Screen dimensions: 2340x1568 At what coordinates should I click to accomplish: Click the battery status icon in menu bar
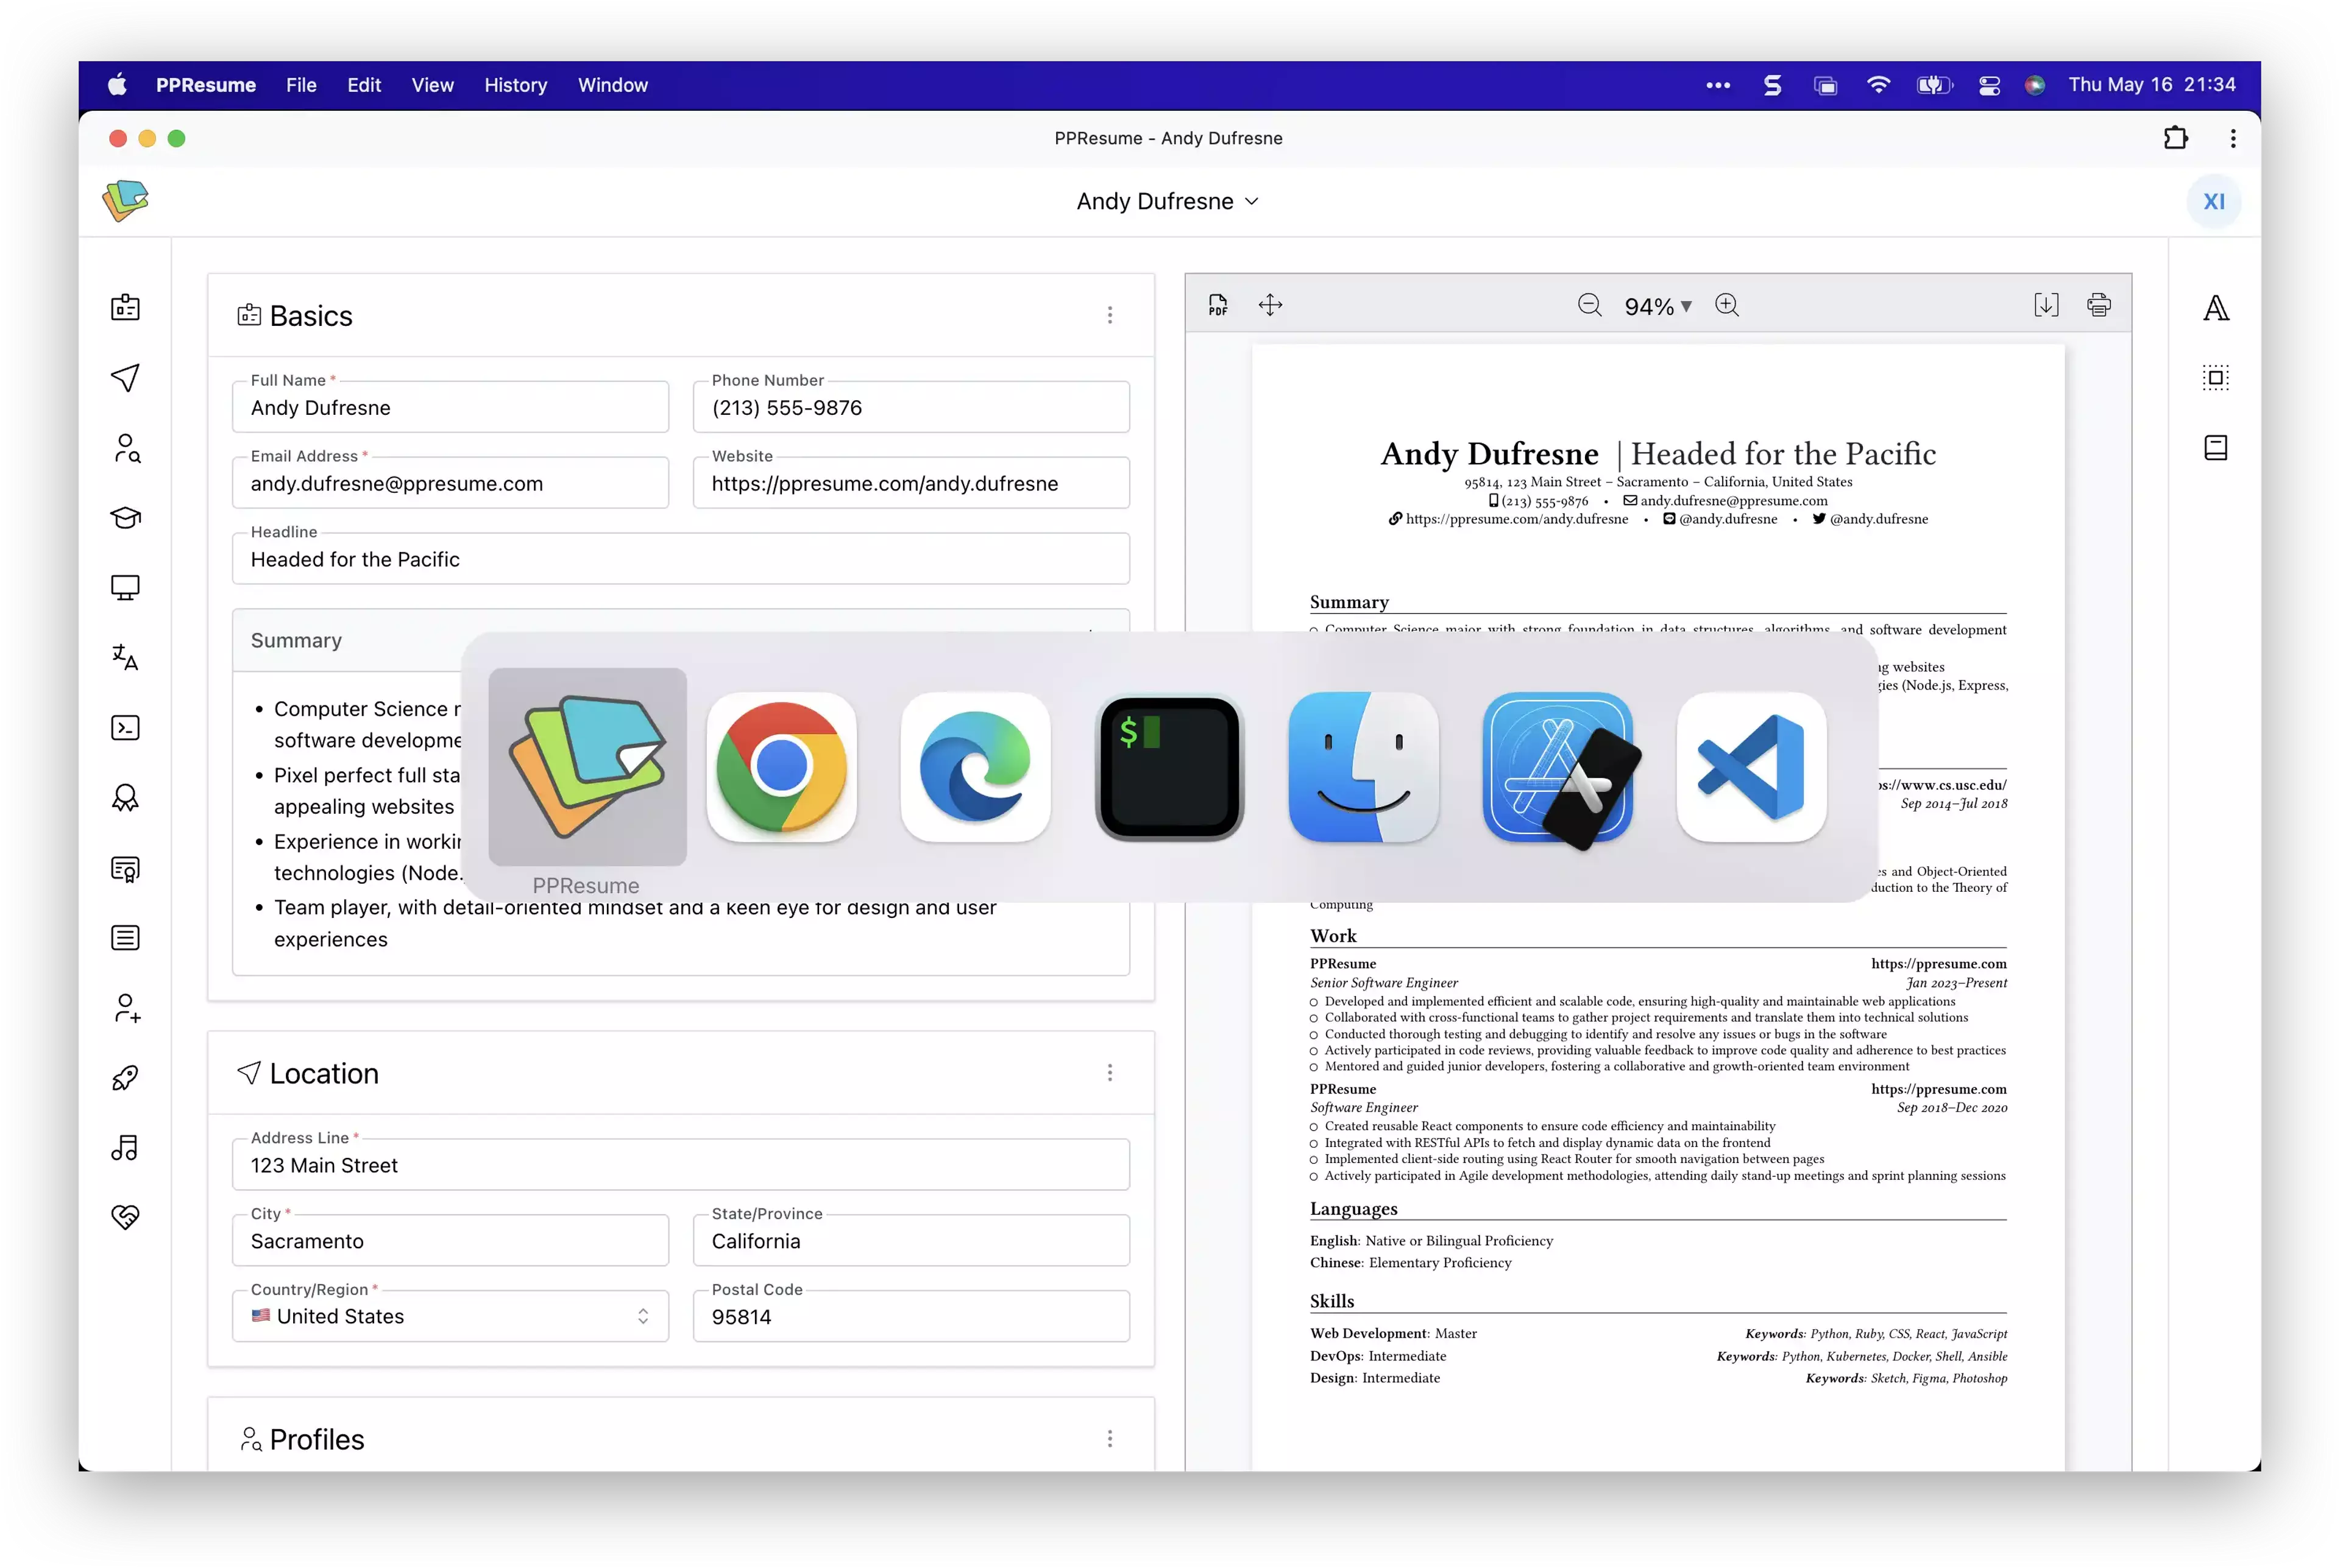1934,85
